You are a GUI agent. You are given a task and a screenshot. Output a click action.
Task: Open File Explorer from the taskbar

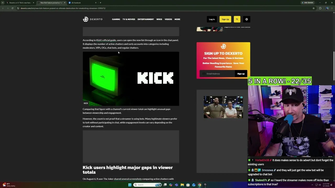(x=182, y=185)
